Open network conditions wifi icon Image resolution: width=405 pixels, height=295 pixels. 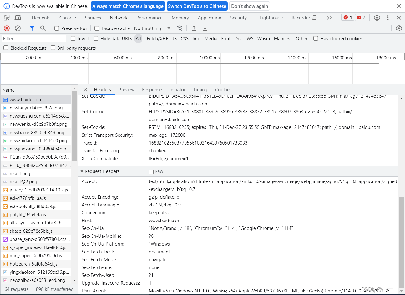click(180, 28)
